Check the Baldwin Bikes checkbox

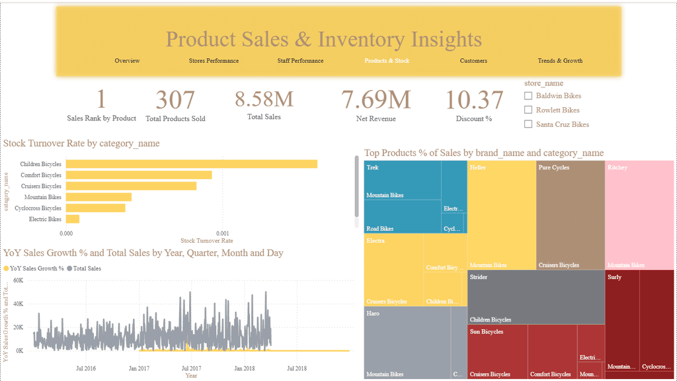point(528,96)
